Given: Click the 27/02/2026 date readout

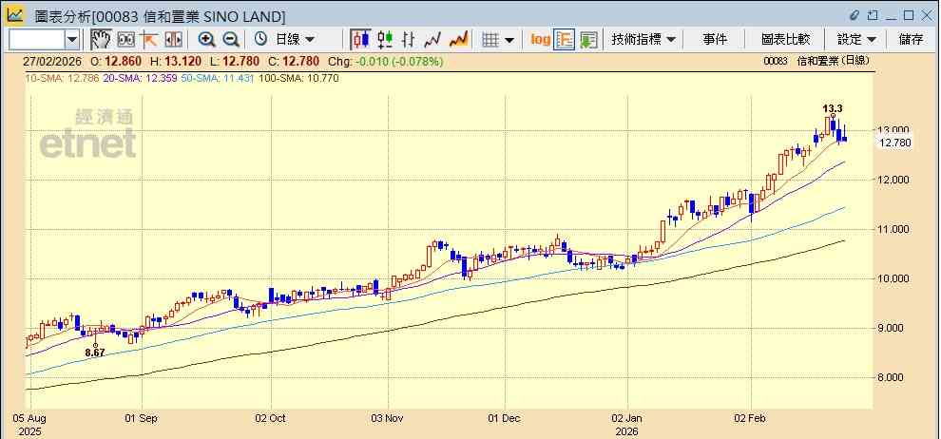Looking at the screenshot, I should (53, 62).
